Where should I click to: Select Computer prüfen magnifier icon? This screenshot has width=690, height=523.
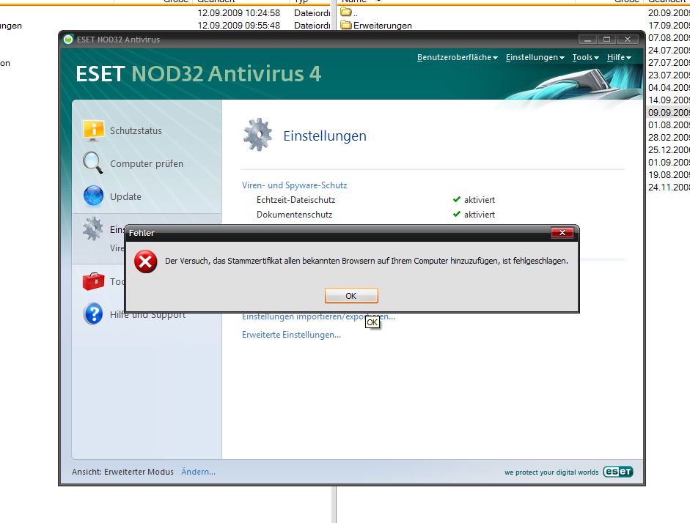pyautogui.click(x=93, y=163)
